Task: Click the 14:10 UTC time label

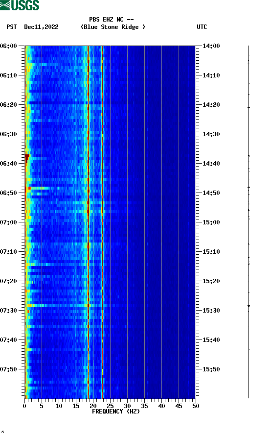Action: [211, 75]
